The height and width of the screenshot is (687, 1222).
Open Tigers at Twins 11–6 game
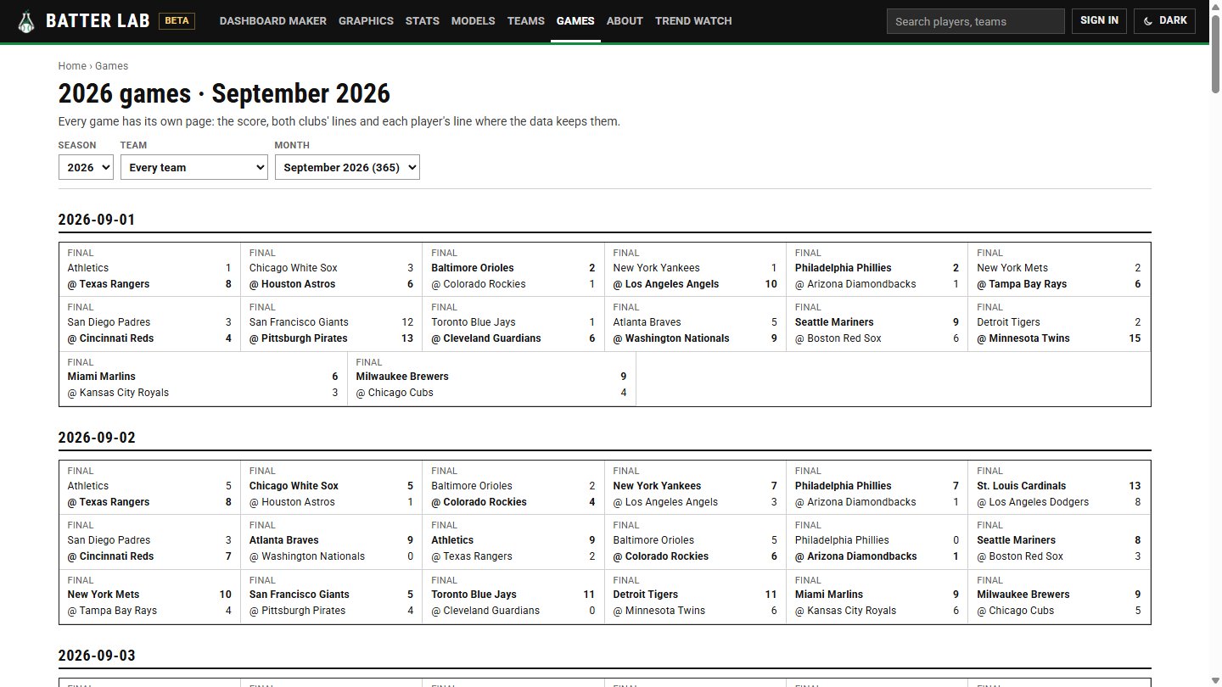[x=696, y=595]
